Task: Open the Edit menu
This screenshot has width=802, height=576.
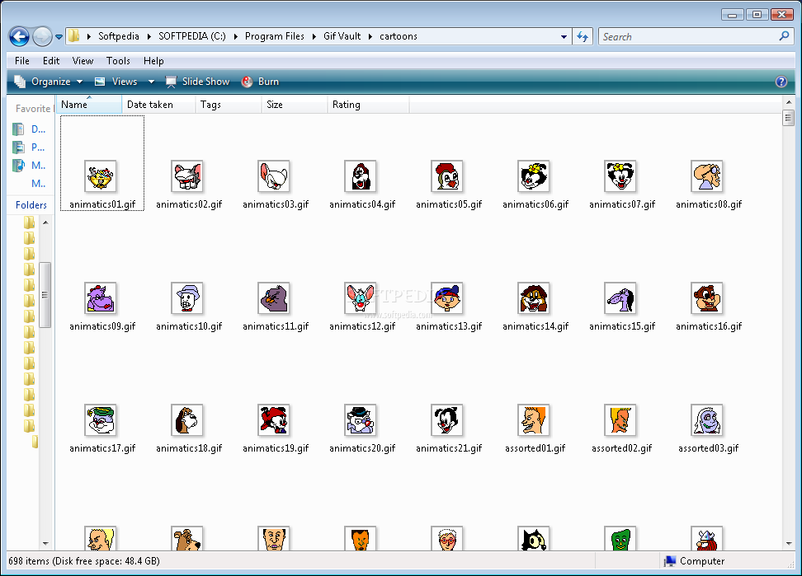Action: point(51,61)
